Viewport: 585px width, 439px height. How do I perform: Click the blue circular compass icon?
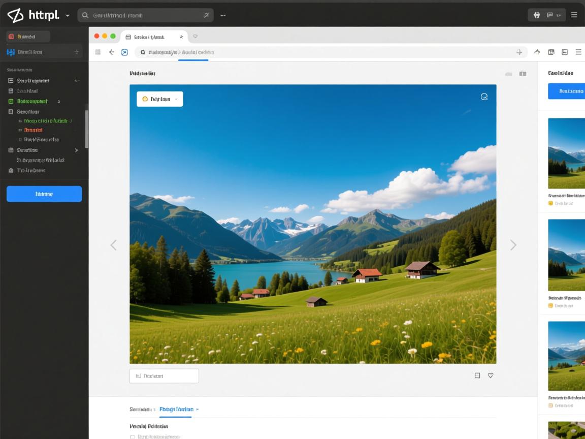coord(124,52)
